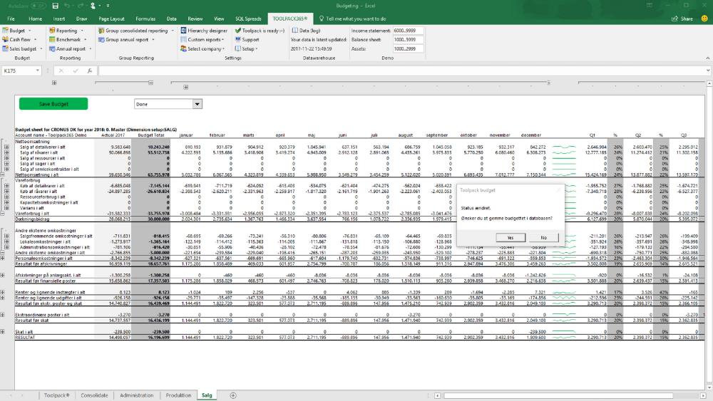Collapse the Nettoomsætning i alt group
713x401 pixels.
tap(2, 173)
